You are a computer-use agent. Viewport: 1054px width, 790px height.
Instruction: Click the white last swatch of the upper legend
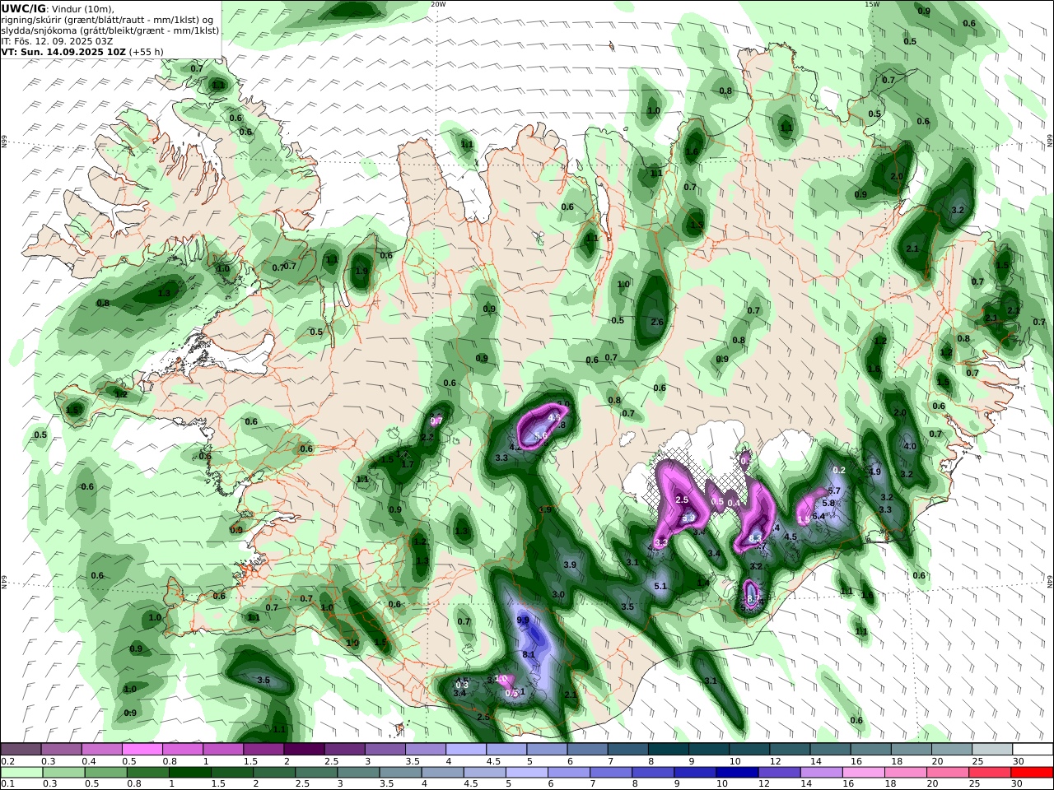(1032, 749)
